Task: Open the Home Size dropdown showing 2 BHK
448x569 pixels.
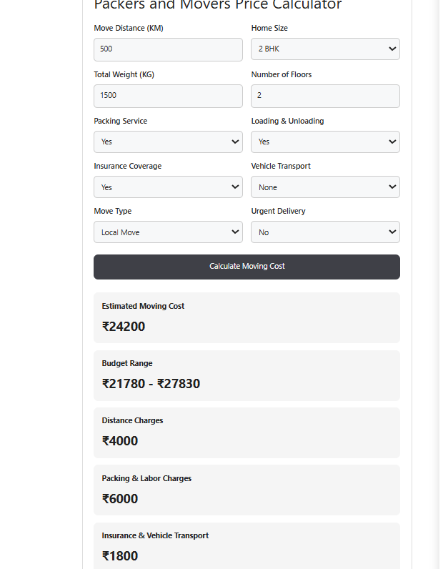Action: point(325,49)
